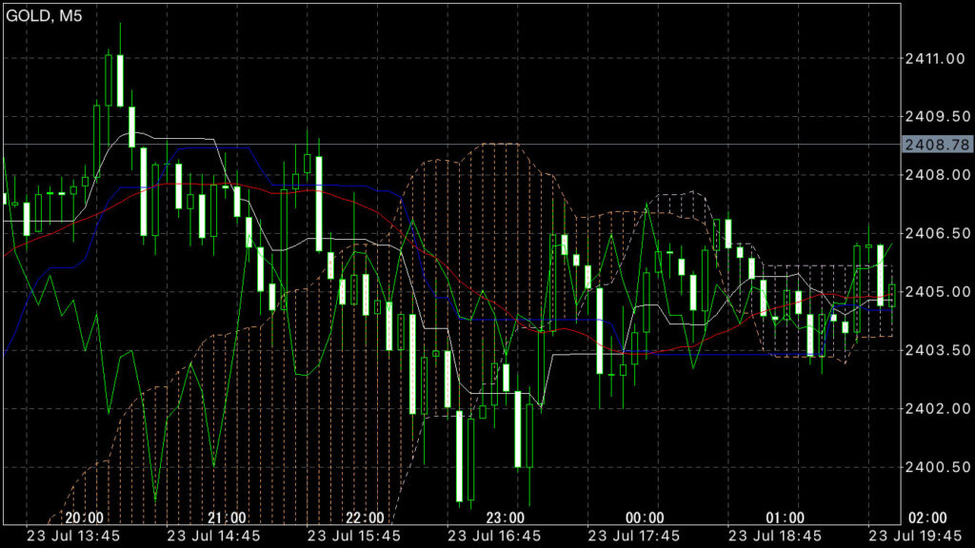The width and height of the screenshot is (975, 548).
Task: Click the 00:00 time axis marker
Action: coord(645,518)
